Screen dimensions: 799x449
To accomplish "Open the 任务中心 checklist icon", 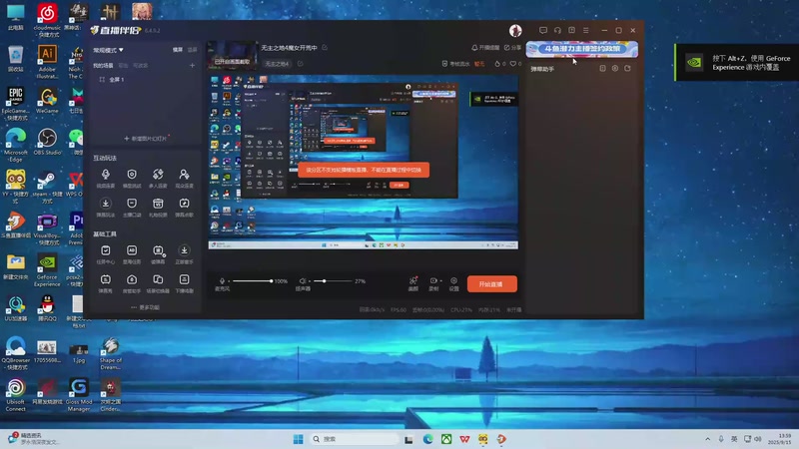I will pos(106,250).
